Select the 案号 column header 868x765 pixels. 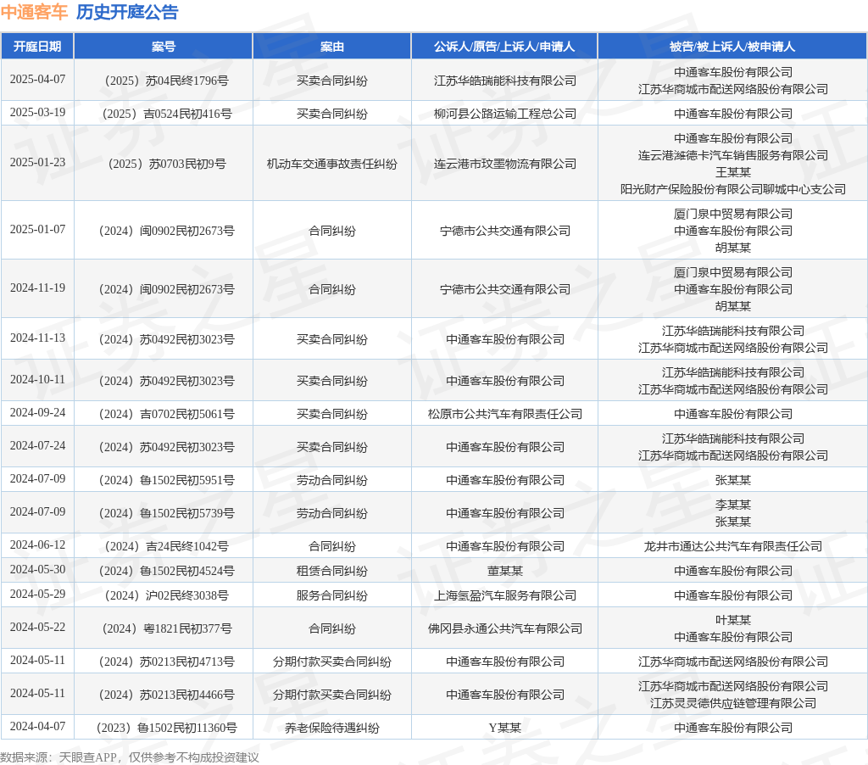[164, 47]
